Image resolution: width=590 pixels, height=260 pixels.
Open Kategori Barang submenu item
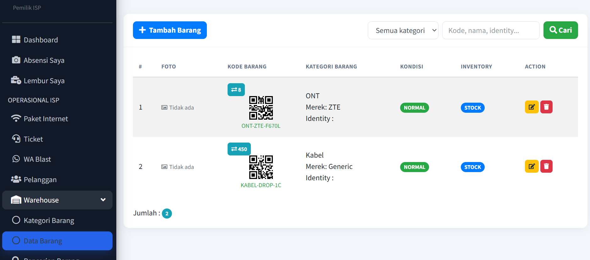[57, 220]
